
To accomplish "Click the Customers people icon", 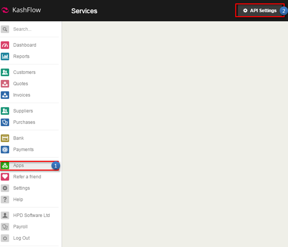I will tap(5, 72).
